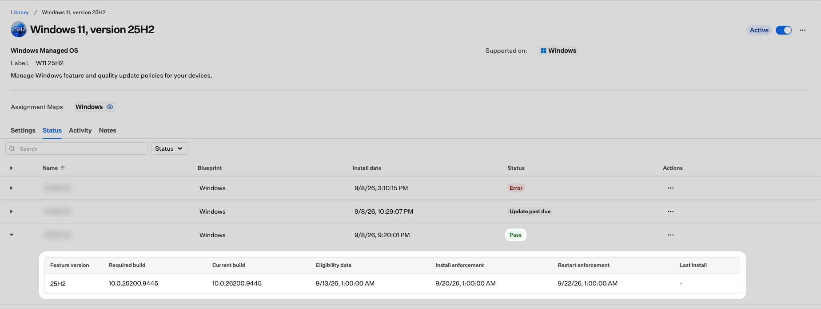Click the Required build 10.0.26200.9445 value
This screenshot has height=309, width=821.
pyautogui.click(x=133, y=283)
